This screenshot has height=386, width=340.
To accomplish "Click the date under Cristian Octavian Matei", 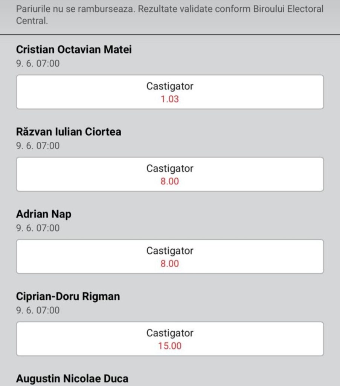I will [x=38, y=63].
